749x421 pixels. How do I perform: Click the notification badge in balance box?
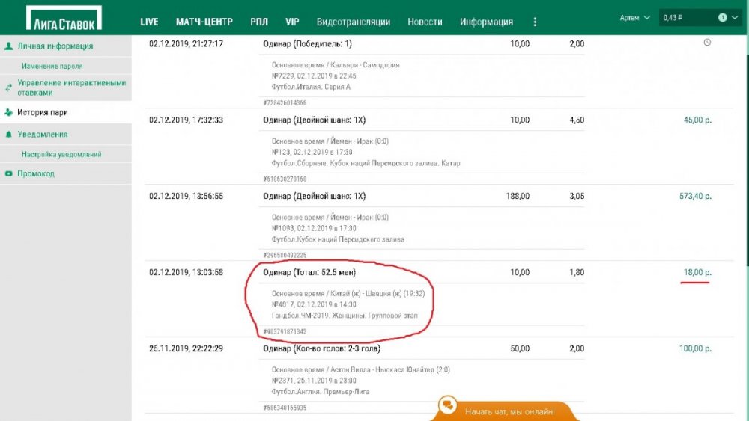pyautogui.click(x=722, y=17)
